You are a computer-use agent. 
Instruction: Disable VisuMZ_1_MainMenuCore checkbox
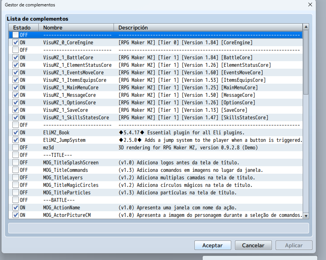15,87
